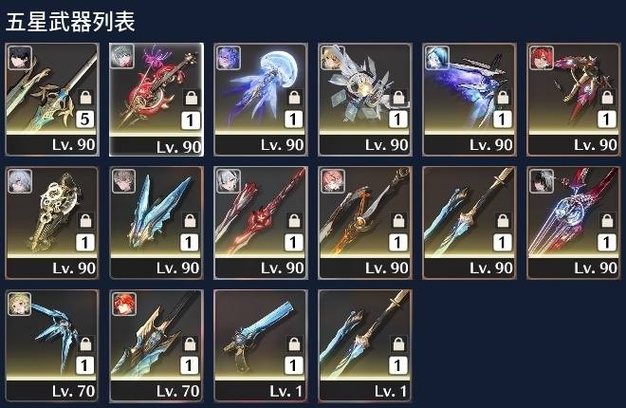Click the 五星武器列表 heading
626x408 pixels.
(x=71, y=21)
